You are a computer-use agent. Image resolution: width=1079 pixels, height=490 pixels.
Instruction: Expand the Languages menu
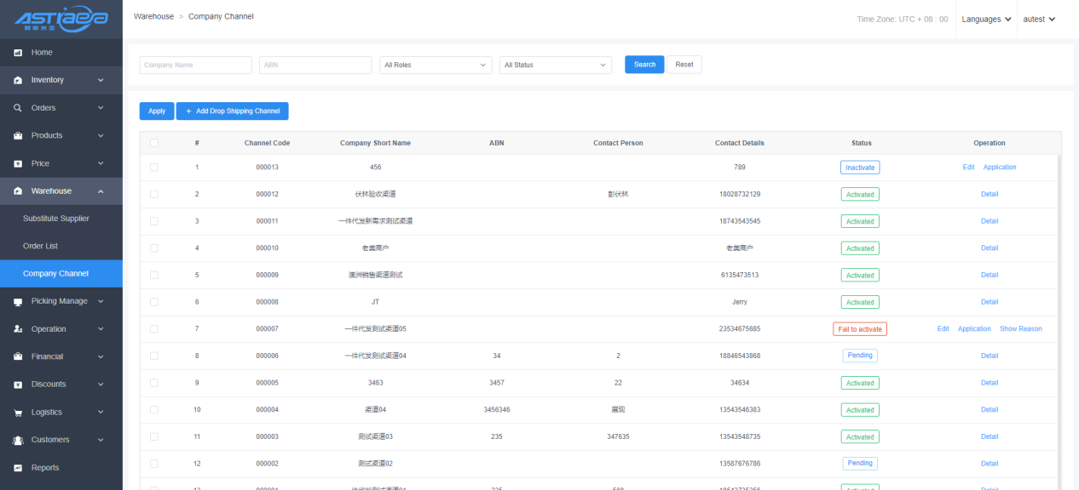click(x=986, y=20)
